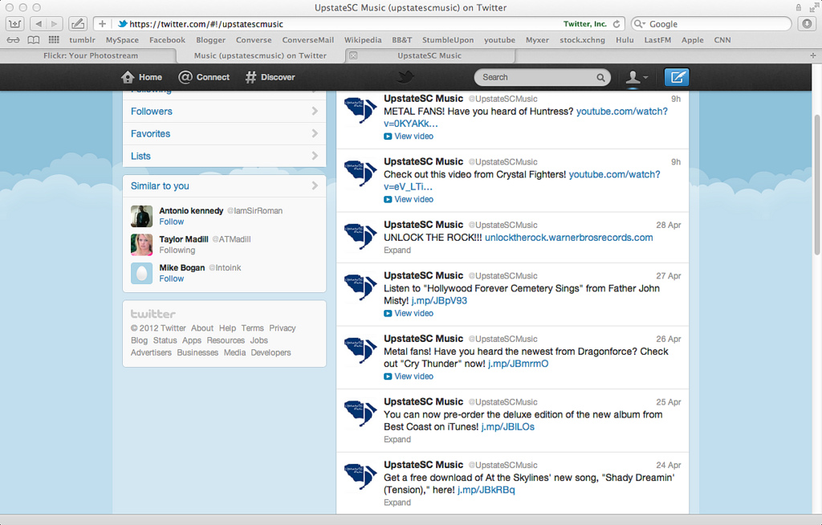The image size is (822, 525).
Task: Go back to the previous page
Action: pos(39,23)
